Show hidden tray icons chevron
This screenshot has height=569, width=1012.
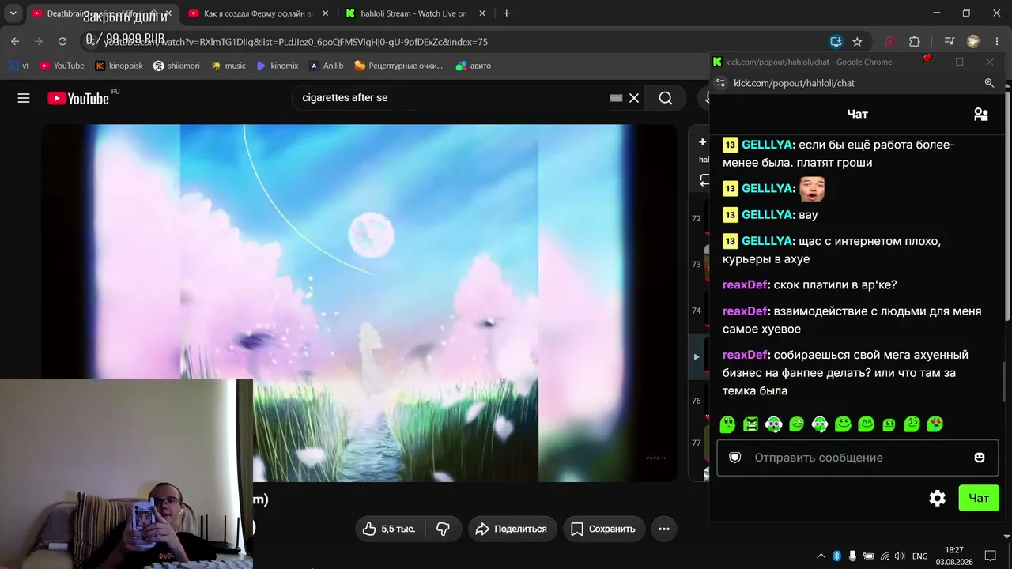[x=821, y=556]
